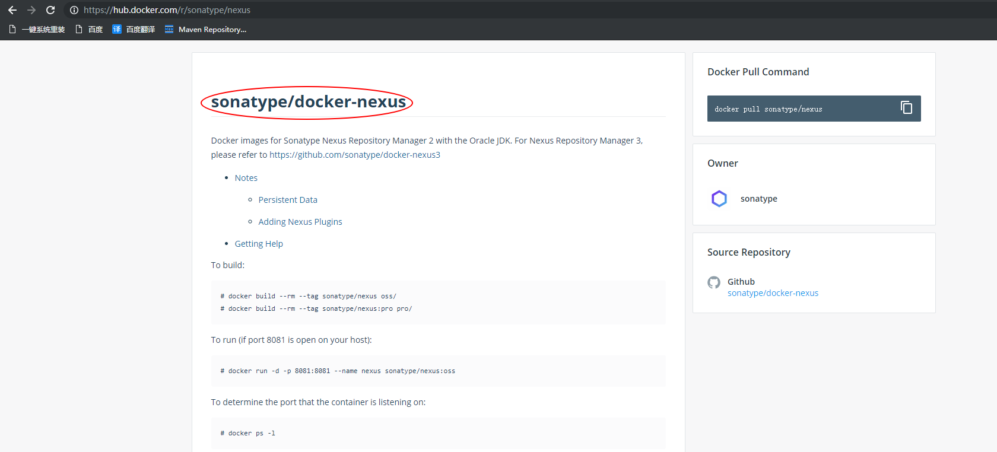Open the sonatype/docker-nexus source repository link
Viewport: 997px width, 452px height.
click(773, 293)
